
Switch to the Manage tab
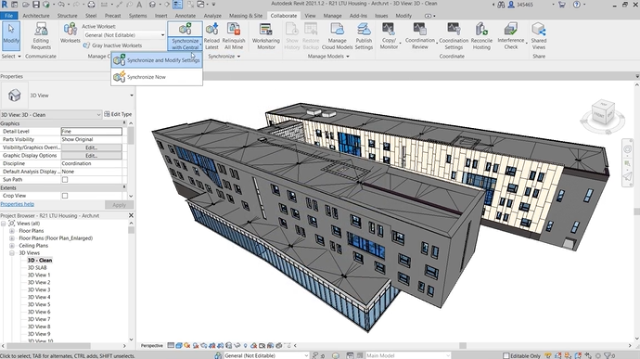(332, 16)
